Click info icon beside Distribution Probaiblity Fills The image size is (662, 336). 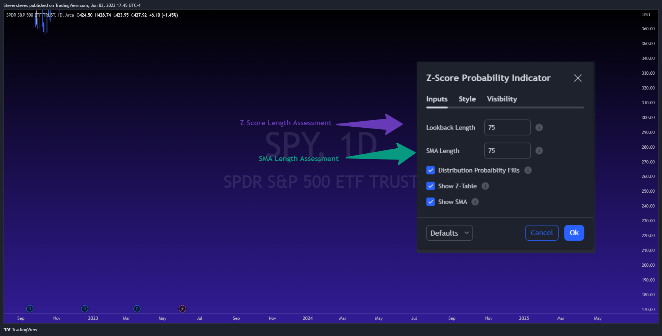[528, 170]
